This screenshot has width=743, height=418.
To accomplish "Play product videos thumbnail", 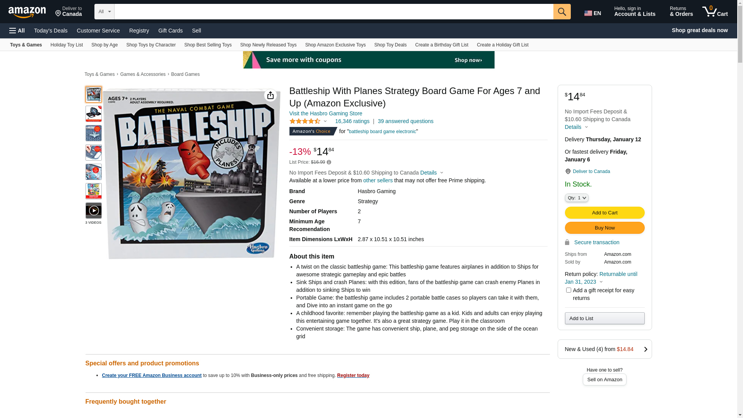I will click(94, 211).
